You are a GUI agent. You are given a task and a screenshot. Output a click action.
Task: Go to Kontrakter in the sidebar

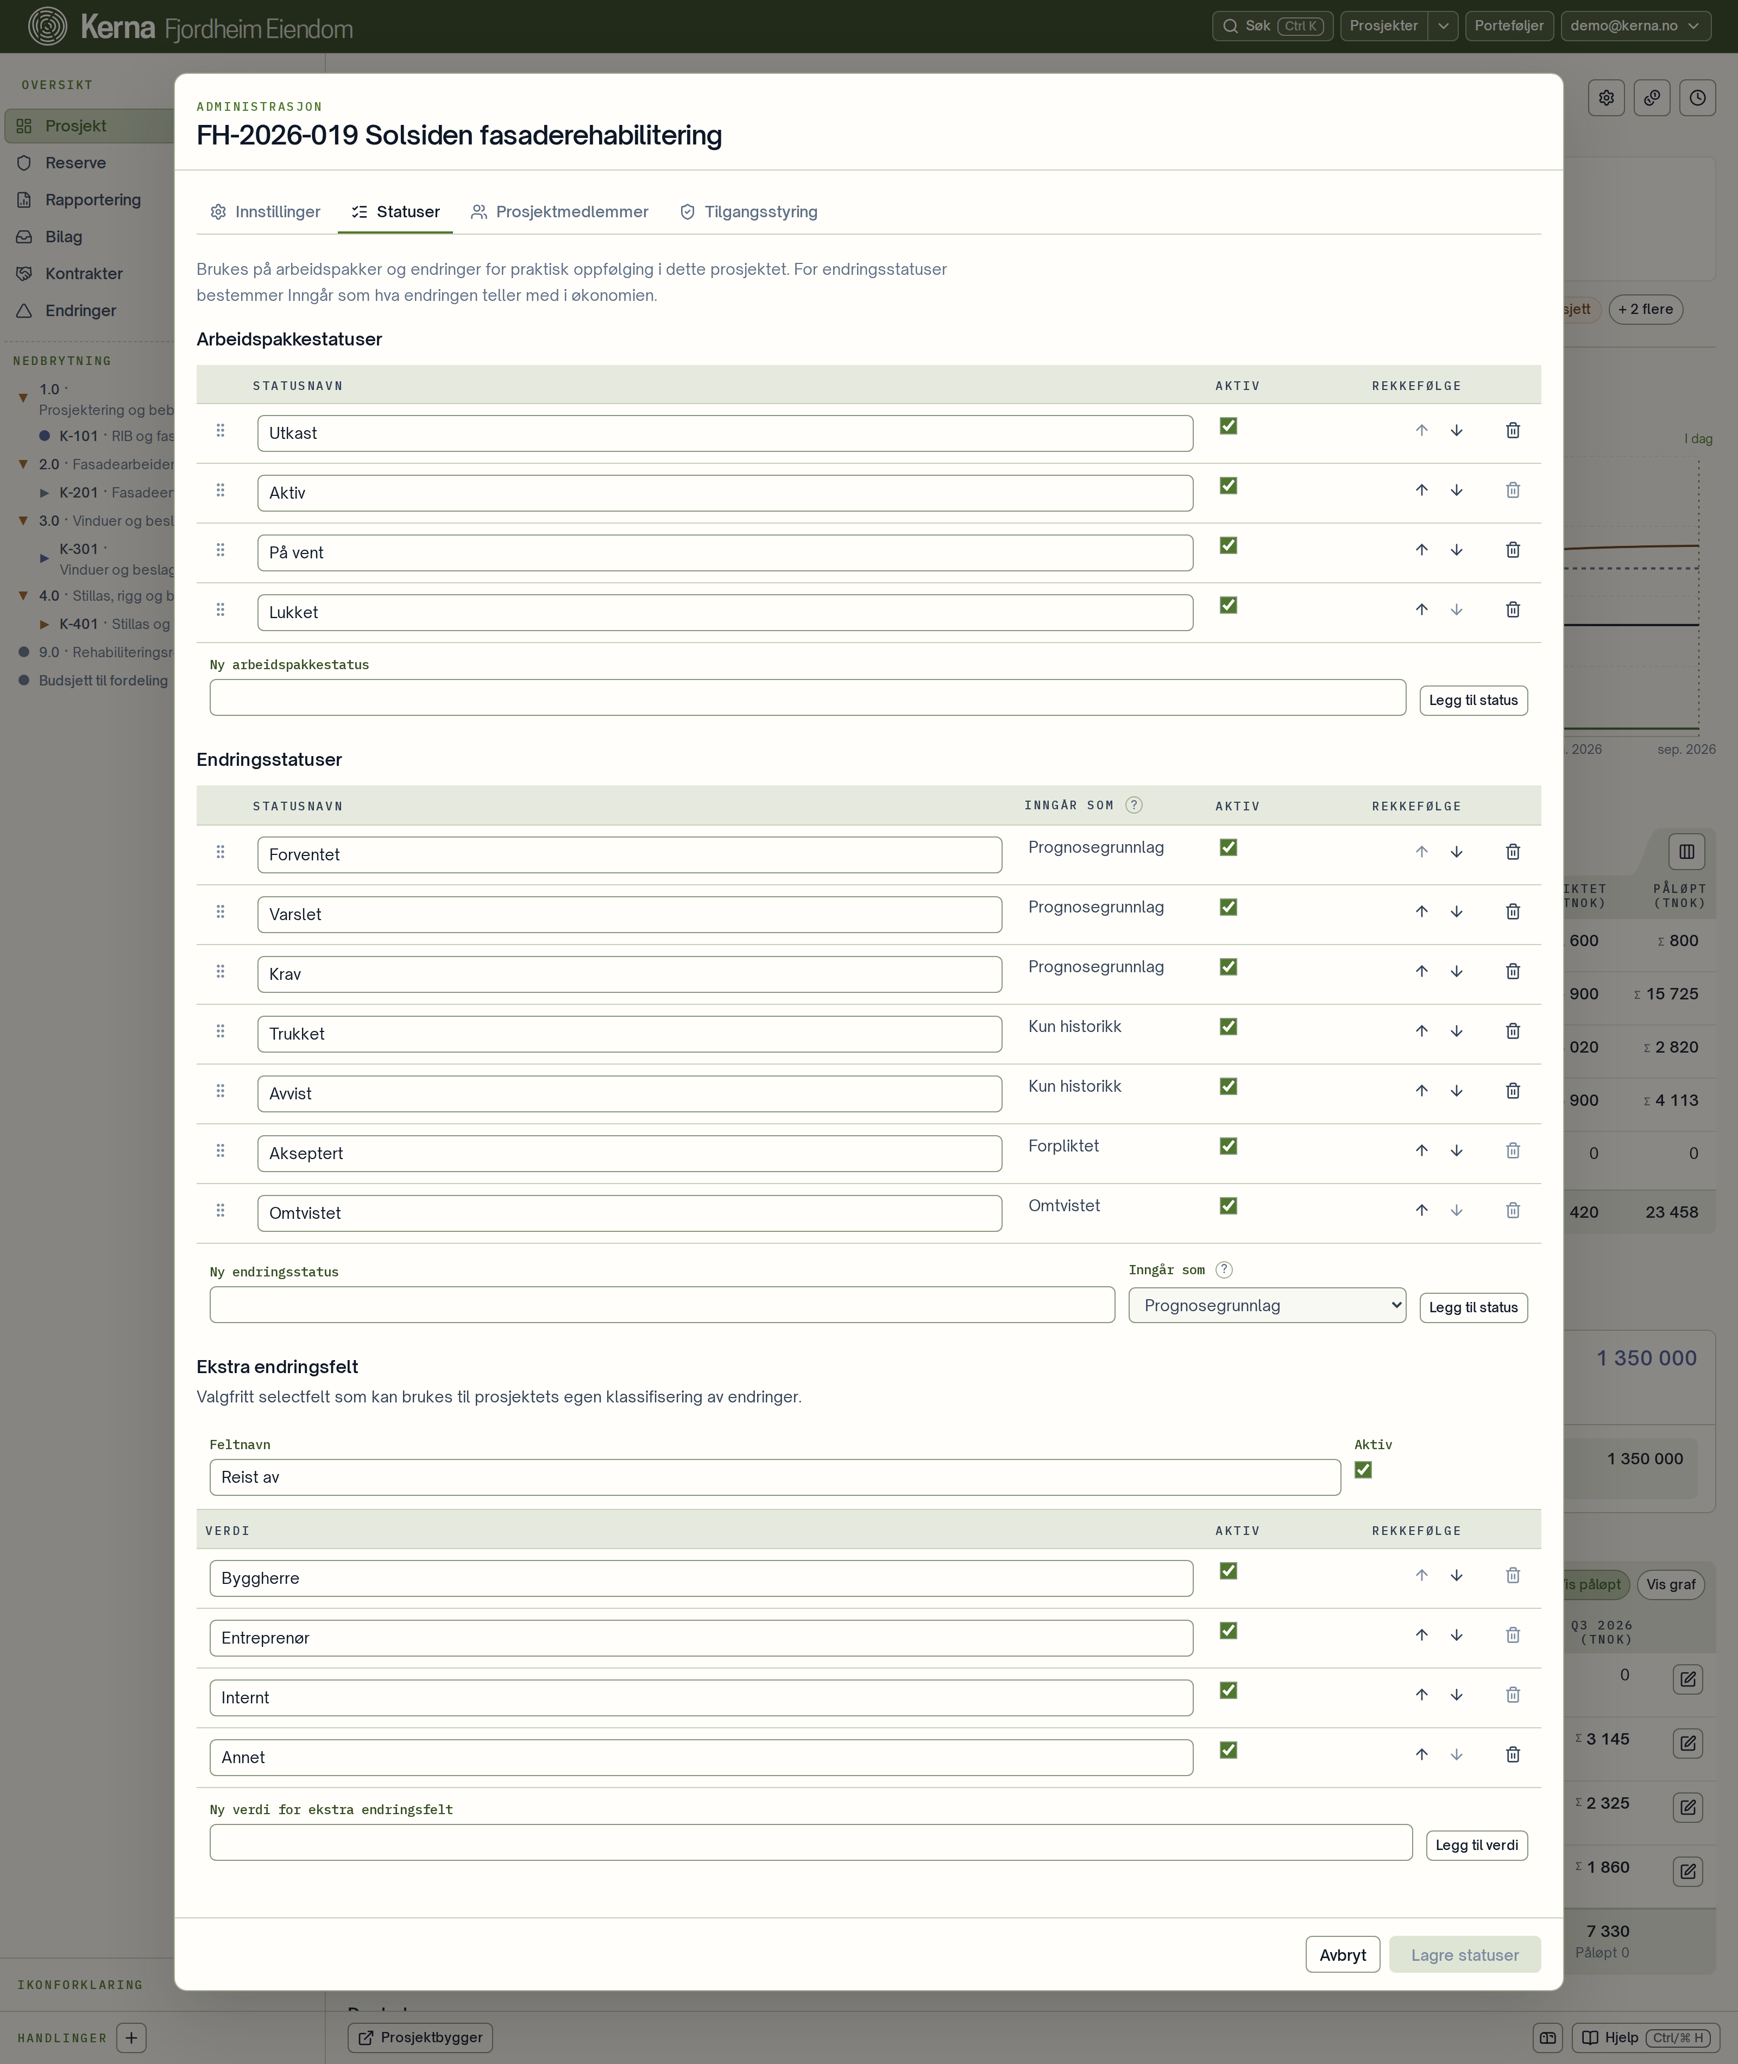click(84, 274)
